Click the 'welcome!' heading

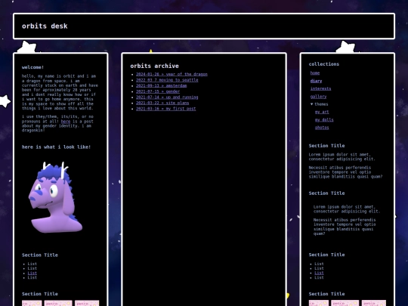tap(32, 67)
